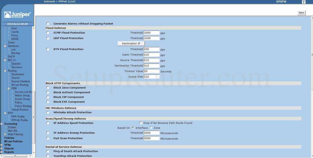Click SYN Alarm Threshold field
Screen dimensions: 313x158
coord(151,55)
